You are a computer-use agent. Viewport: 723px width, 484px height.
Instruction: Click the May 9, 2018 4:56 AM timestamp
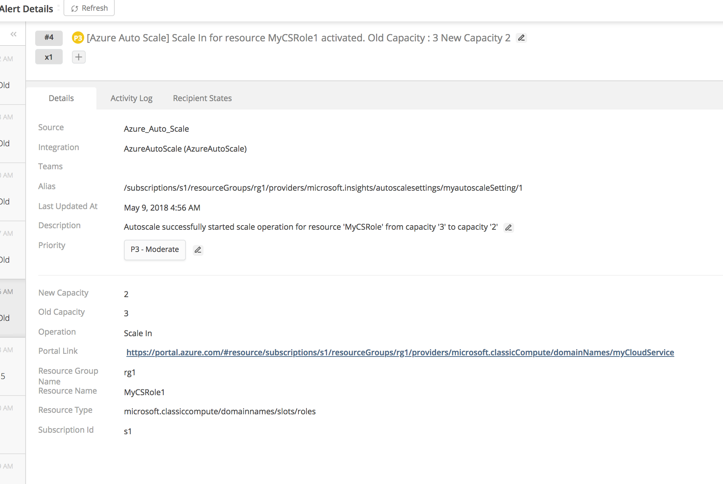[x=162, y=208]
